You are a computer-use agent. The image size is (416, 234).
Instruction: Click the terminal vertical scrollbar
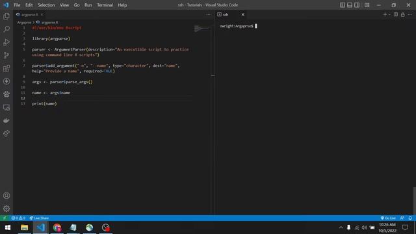[x=415, y=201]
